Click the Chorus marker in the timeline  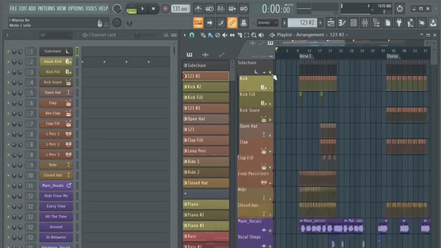click(392, 56)
